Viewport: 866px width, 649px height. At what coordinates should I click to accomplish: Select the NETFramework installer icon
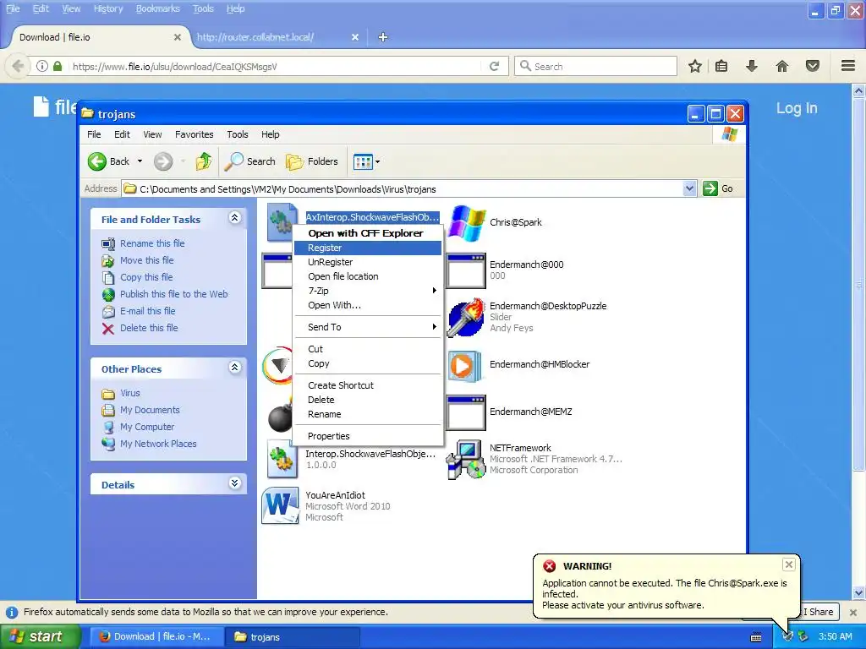click(x=466, y=459)
